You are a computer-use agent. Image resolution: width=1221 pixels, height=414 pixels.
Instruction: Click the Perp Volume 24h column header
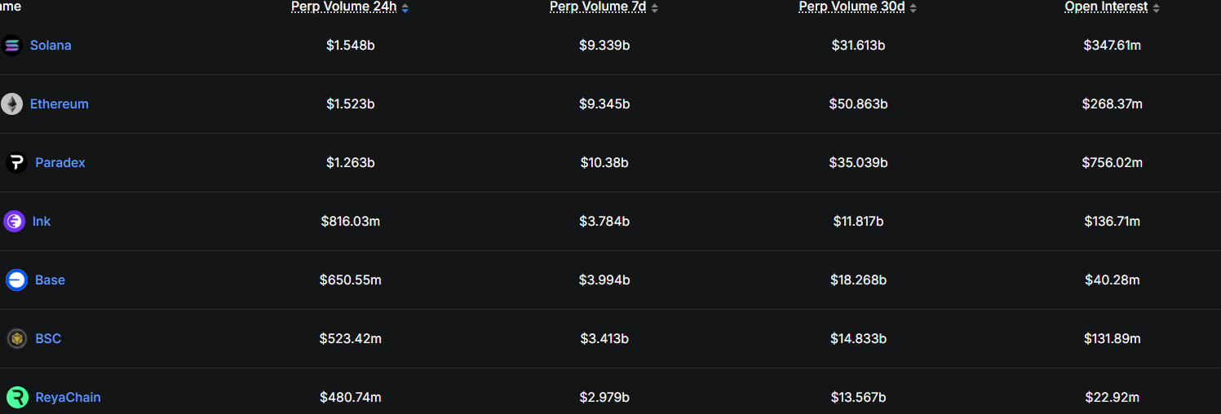click(x=343, y=7)
